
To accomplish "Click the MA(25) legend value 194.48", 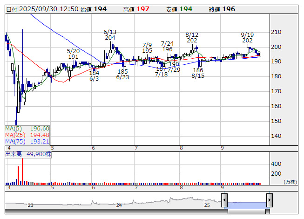I will (40, 135).
